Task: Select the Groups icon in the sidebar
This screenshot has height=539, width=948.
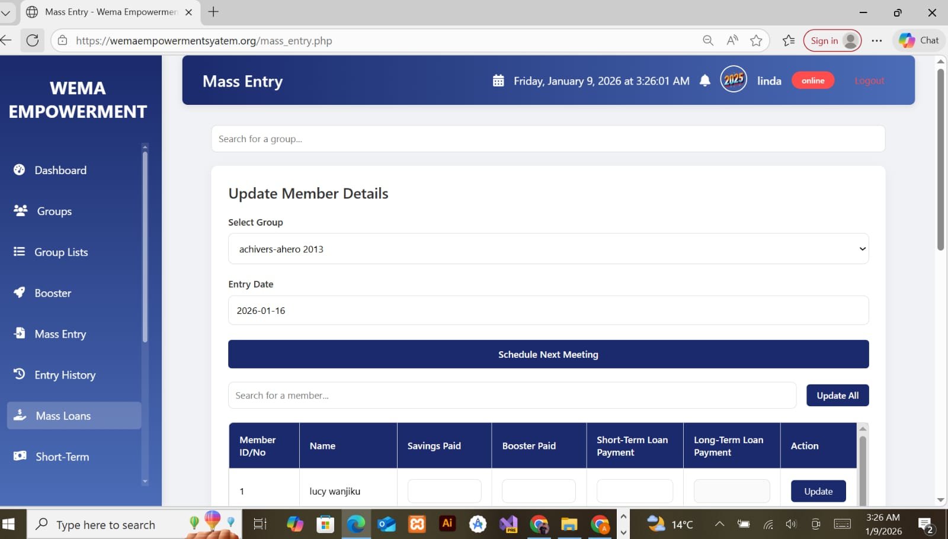Action: tap(20, 211)
